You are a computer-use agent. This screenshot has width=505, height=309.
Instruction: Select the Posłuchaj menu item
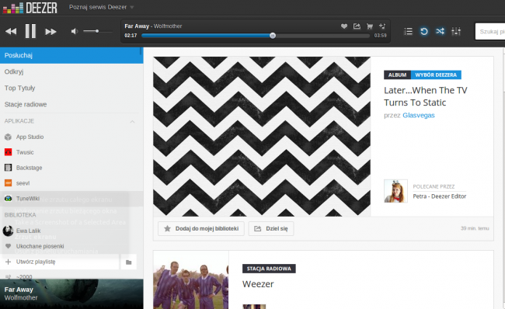[71, 55]
